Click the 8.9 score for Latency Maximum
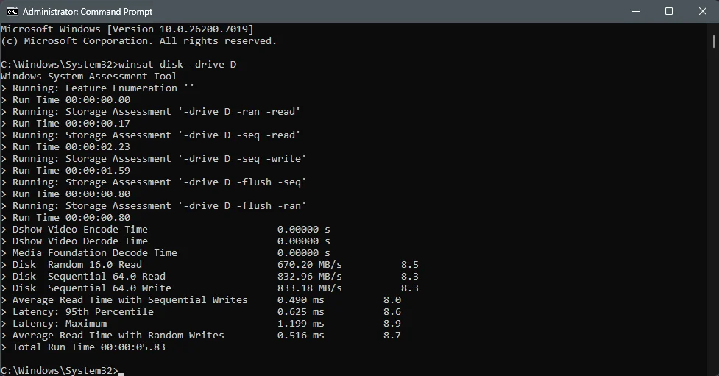The height and width of the screenshot is (376, 719). tap(392, 324)
